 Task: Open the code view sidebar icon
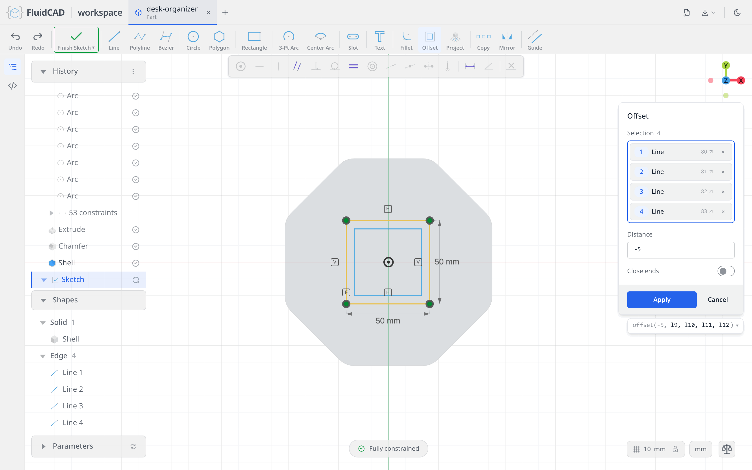pos(13,85)
